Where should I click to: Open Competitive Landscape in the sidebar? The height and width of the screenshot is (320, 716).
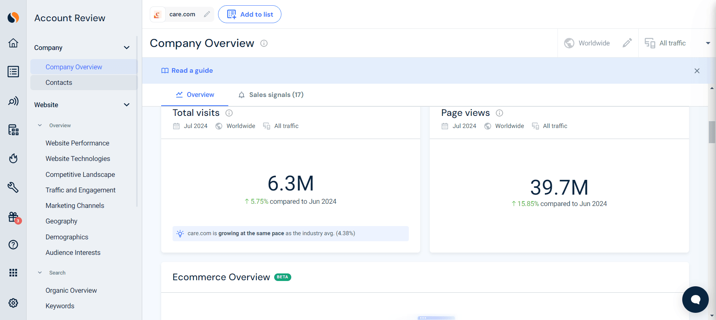80,175
